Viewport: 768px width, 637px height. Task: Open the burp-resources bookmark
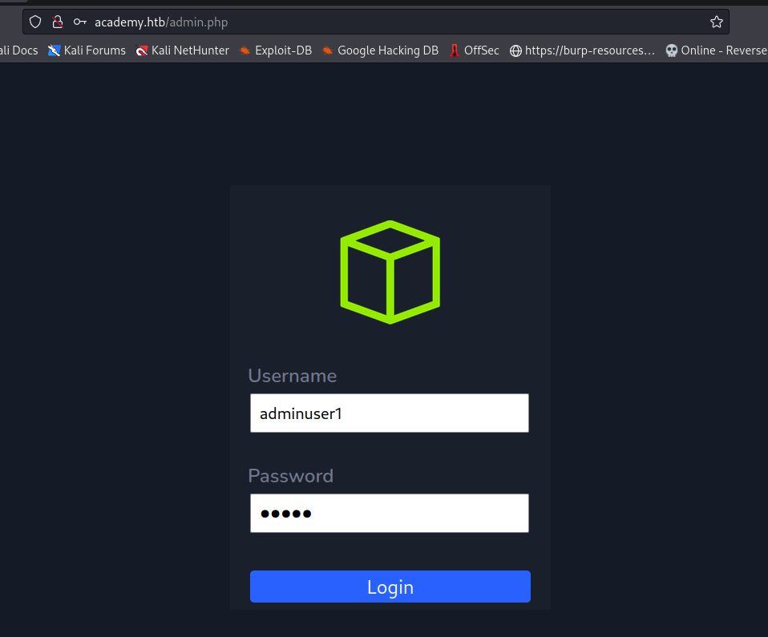[582, 50]
